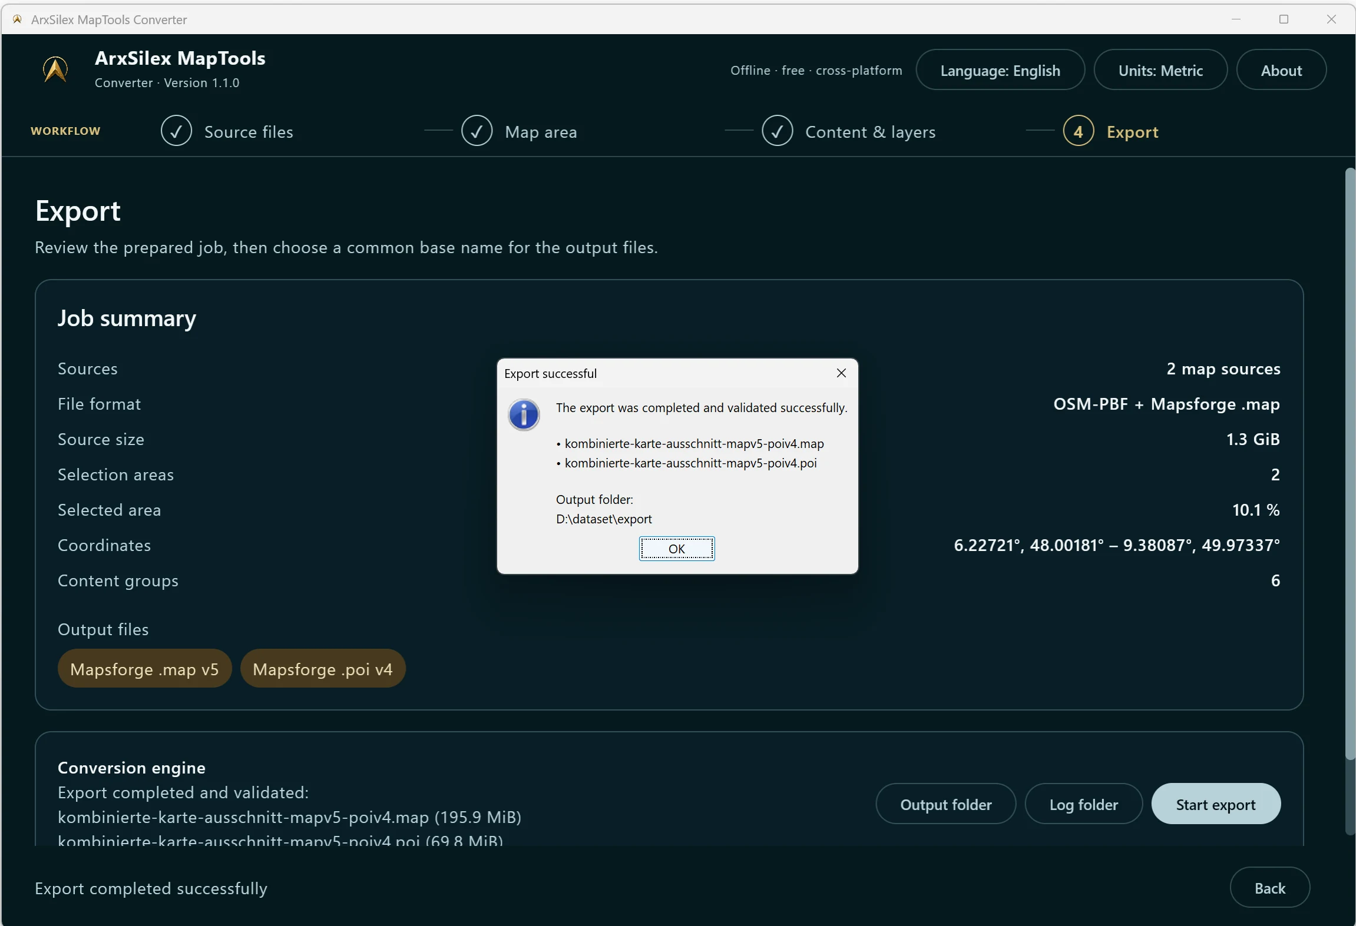1356x926 pixels.
Task: Click the 'Selected area' row label
Action: [109, 510]
